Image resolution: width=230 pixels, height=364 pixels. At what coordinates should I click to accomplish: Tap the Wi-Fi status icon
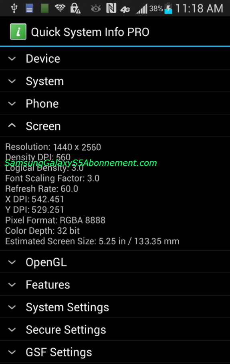60,8
